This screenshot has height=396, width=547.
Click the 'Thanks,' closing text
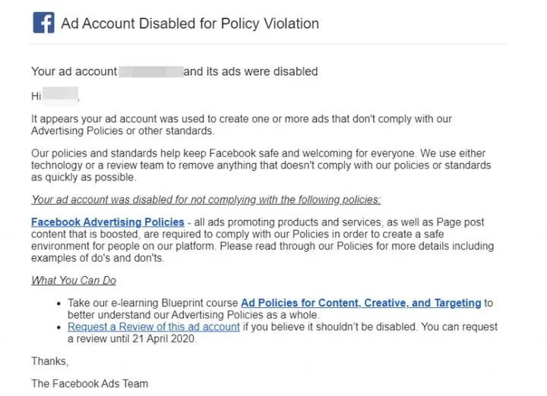coord(49,361)
